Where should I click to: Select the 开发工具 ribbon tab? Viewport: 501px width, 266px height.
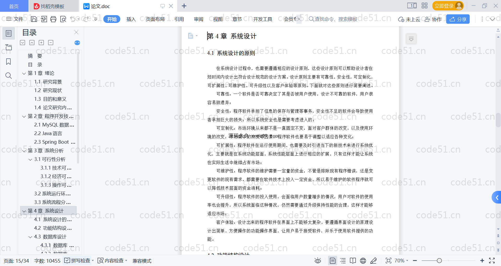point(263,19)
